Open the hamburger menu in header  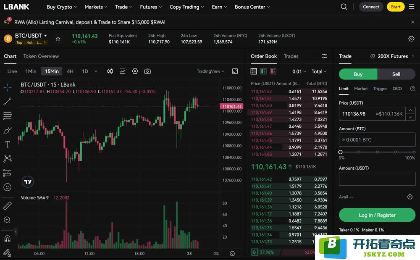(412, 7)
